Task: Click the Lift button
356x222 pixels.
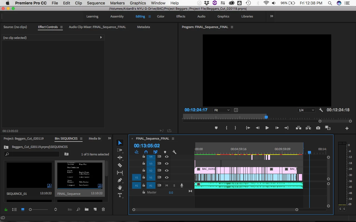Action: coord(298,128)
